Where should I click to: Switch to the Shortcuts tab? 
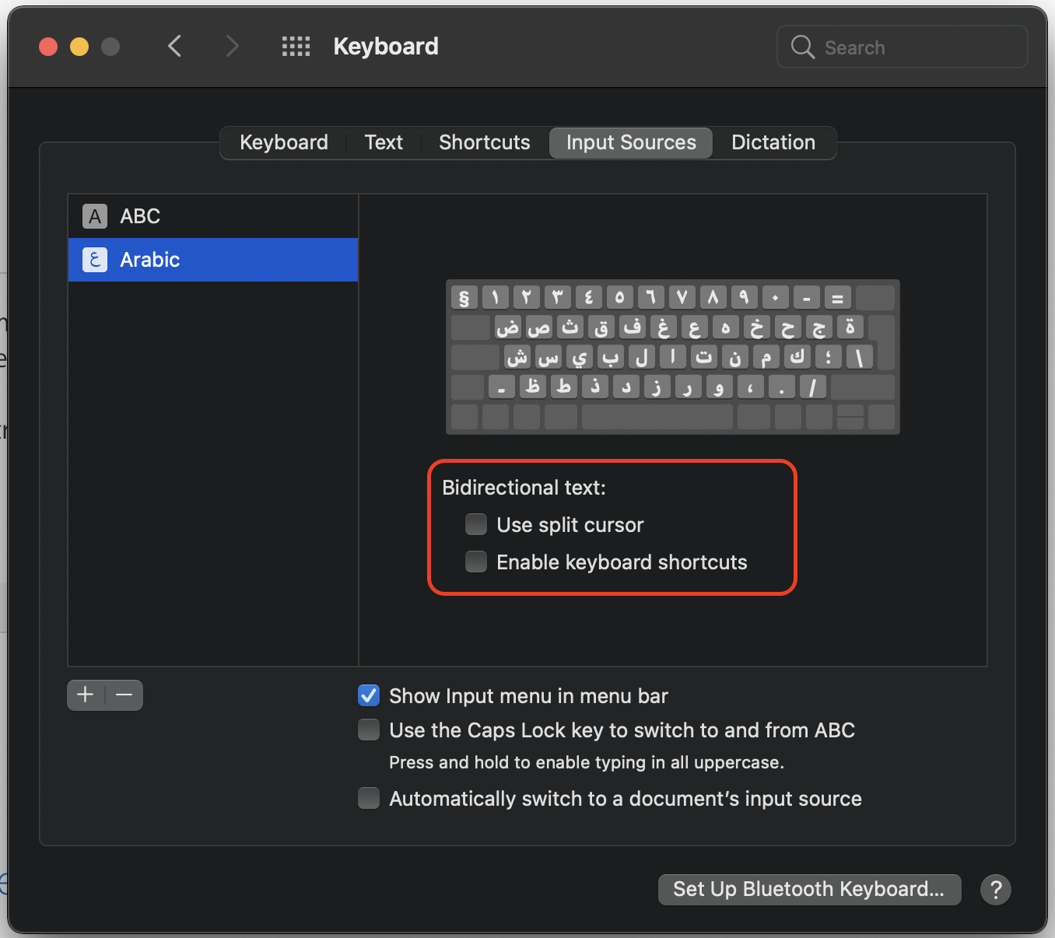point(484,142)
